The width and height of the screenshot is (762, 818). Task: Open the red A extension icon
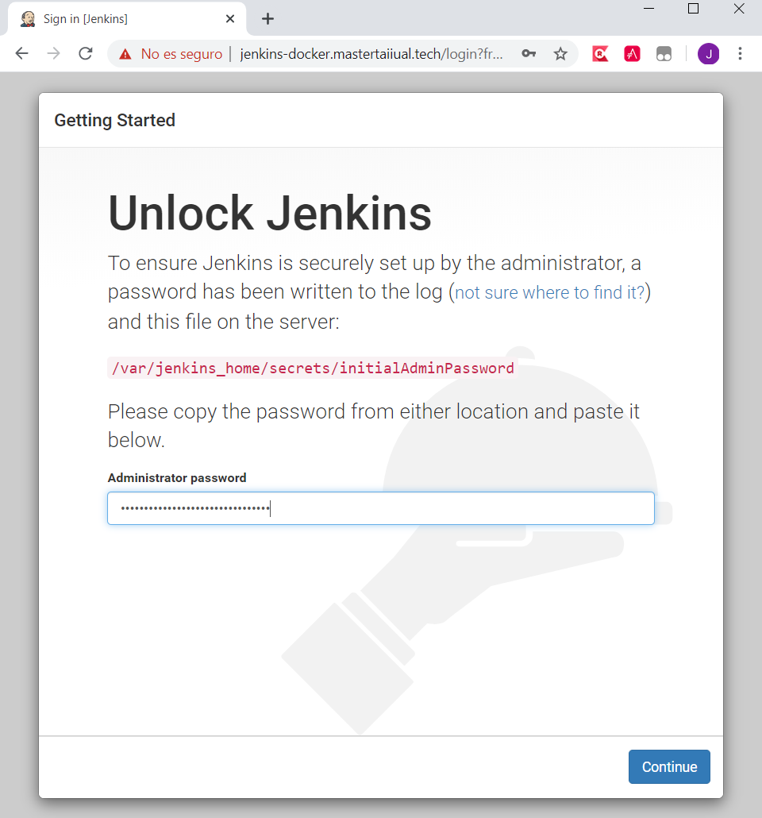(632, 54)
